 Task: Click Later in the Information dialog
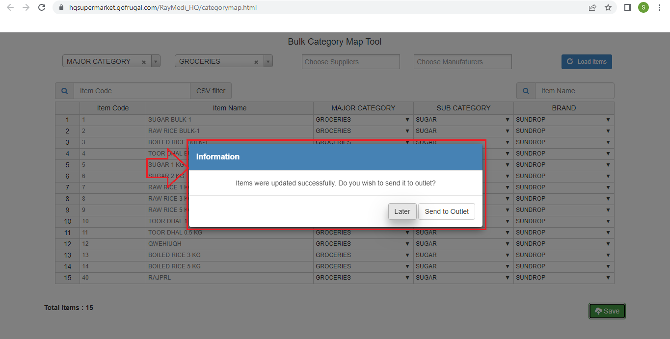pos(402,211)
